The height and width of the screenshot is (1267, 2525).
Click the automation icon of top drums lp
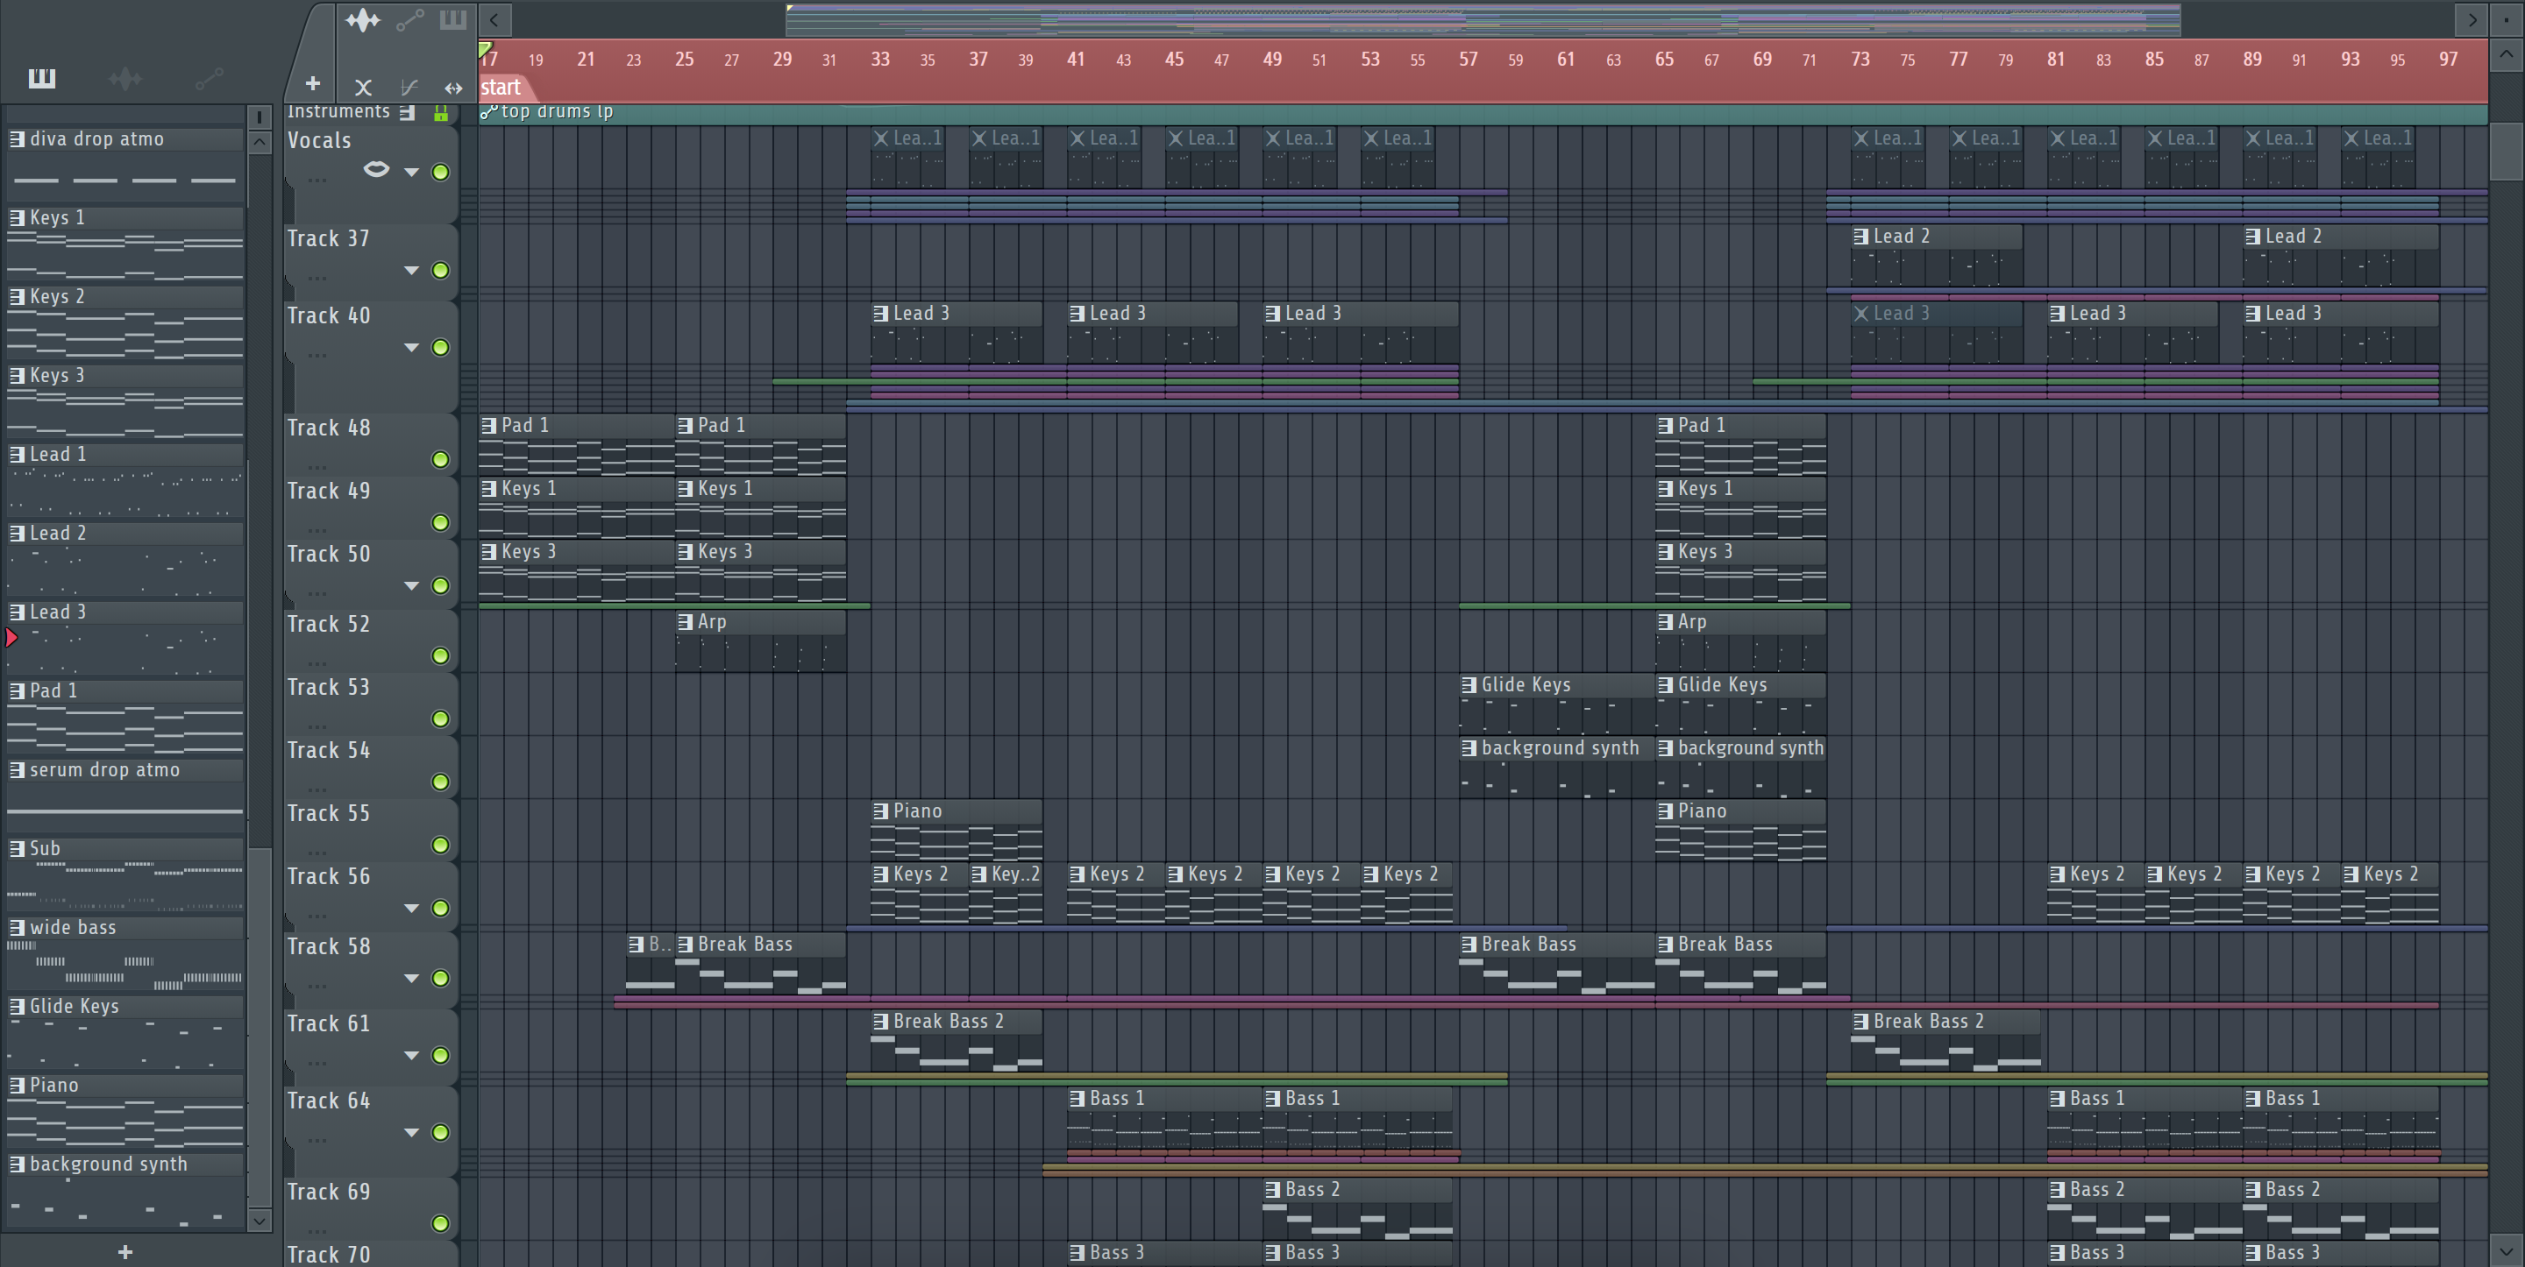point(488,111)
